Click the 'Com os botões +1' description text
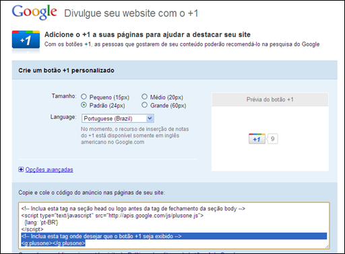This screenshot has width=345, height=254. point(182,44)
